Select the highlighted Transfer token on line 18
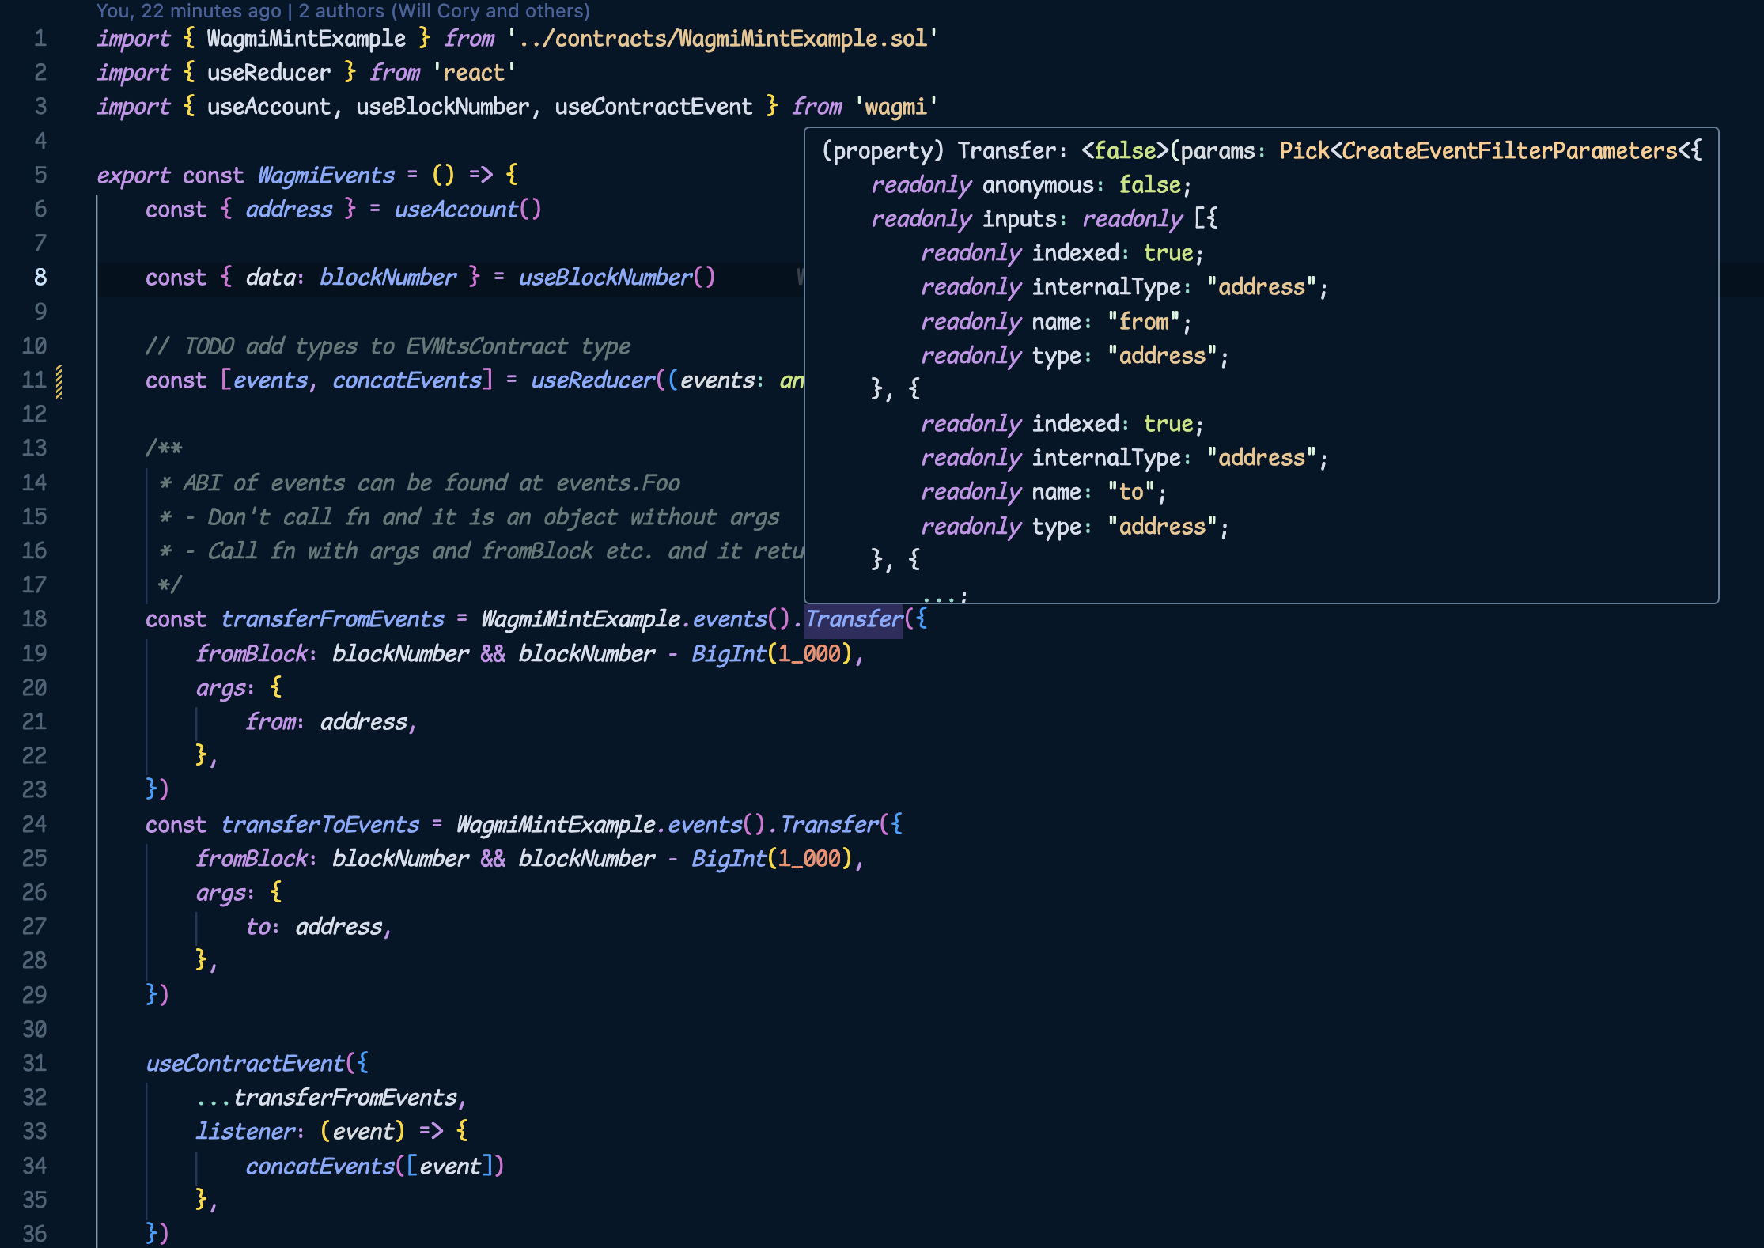This screenshot has height=1248, width=1764. pos(852,619)
